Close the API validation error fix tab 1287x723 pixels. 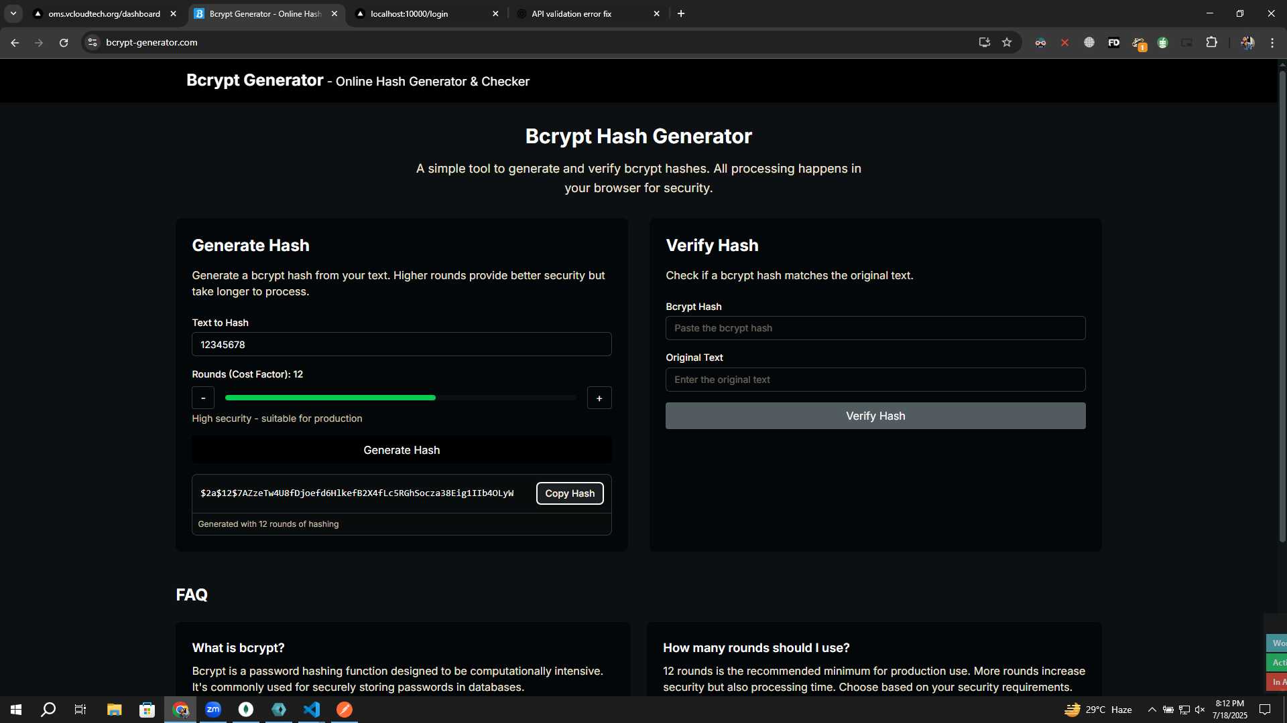click(x=656, y=13)
